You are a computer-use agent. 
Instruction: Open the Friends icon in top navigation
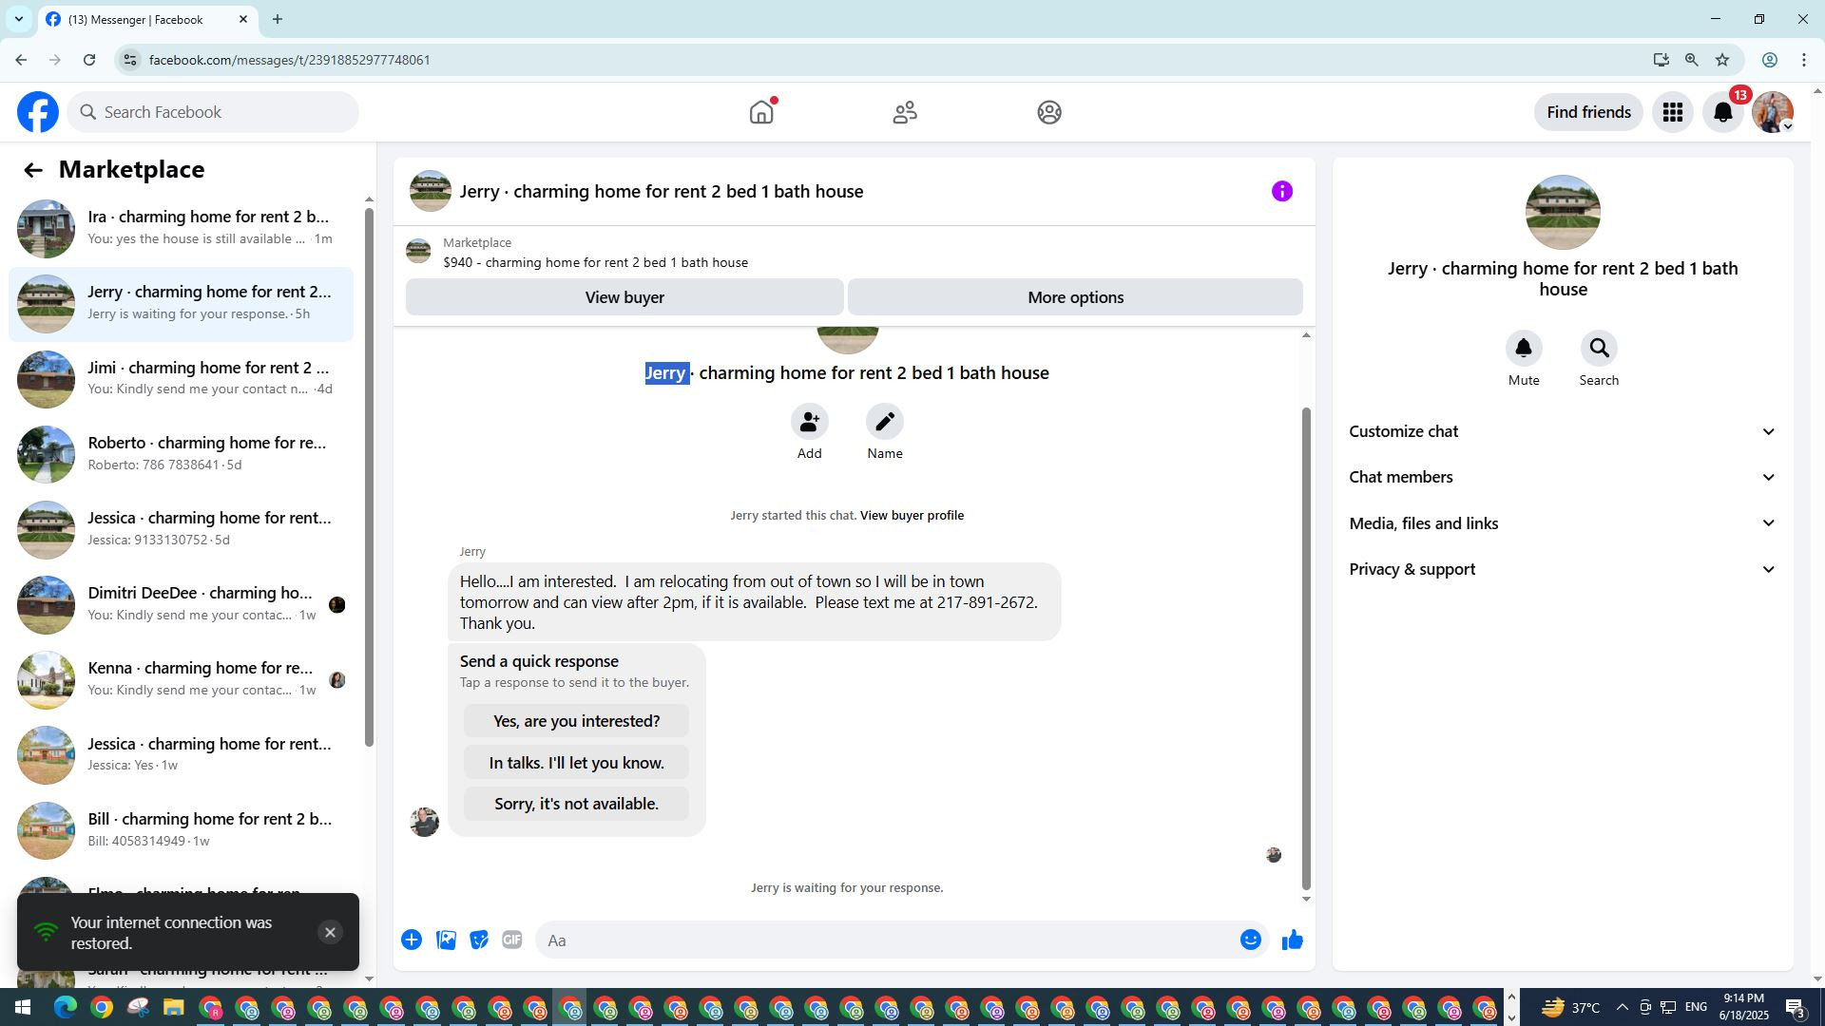click(x=905, y=112)
